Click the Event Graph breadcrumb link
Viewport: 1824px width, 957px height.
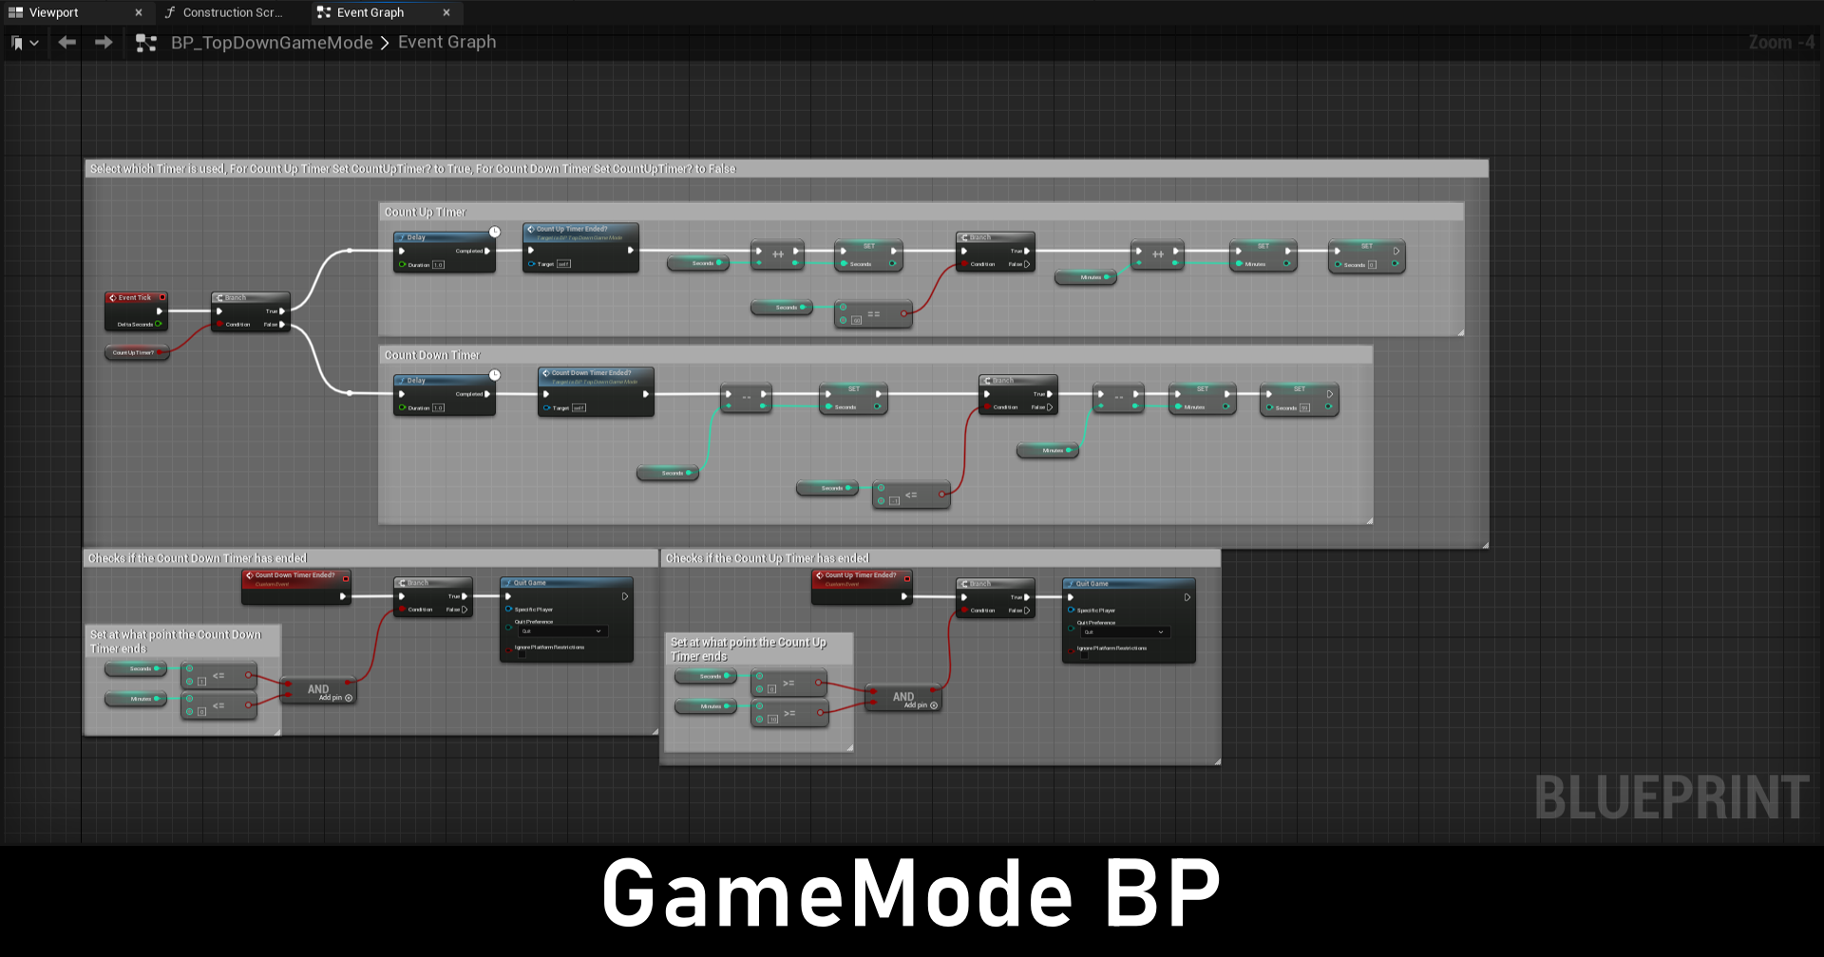(x=446, y=43)
